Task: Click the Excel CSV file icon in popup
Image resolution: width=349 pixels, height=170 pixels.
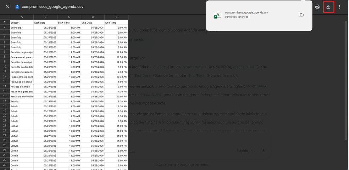Action: (x=217, y=15)
